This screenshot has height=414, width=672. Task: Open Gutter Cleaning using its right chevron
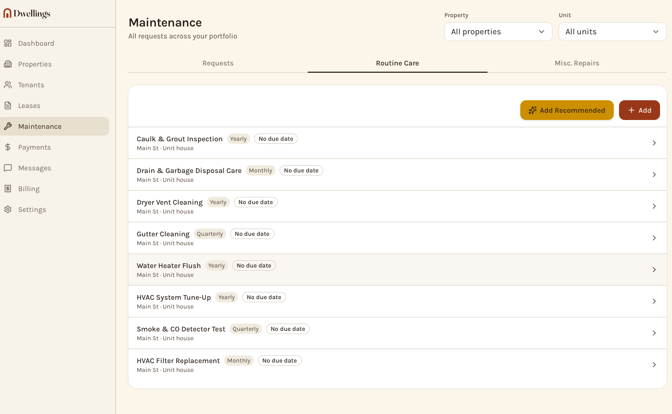pos(654,238)
